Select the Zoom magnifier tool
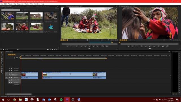181x102 pixels. coord(2,73)
